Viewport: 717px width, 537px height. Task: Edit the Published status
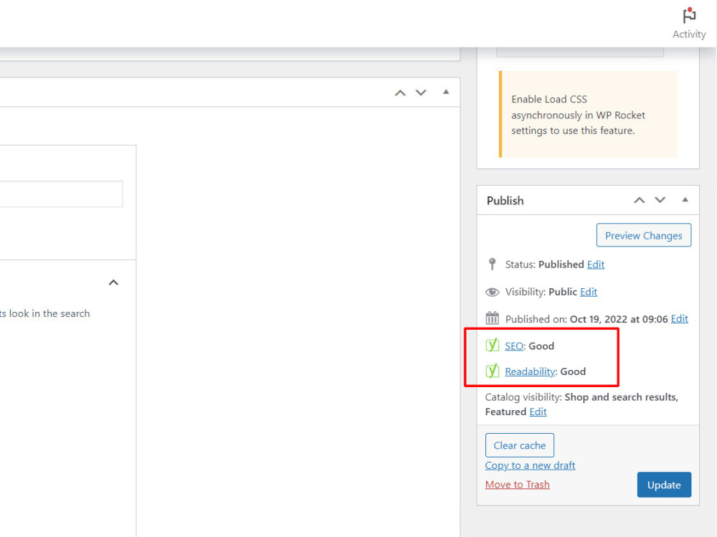coord(596,265)
